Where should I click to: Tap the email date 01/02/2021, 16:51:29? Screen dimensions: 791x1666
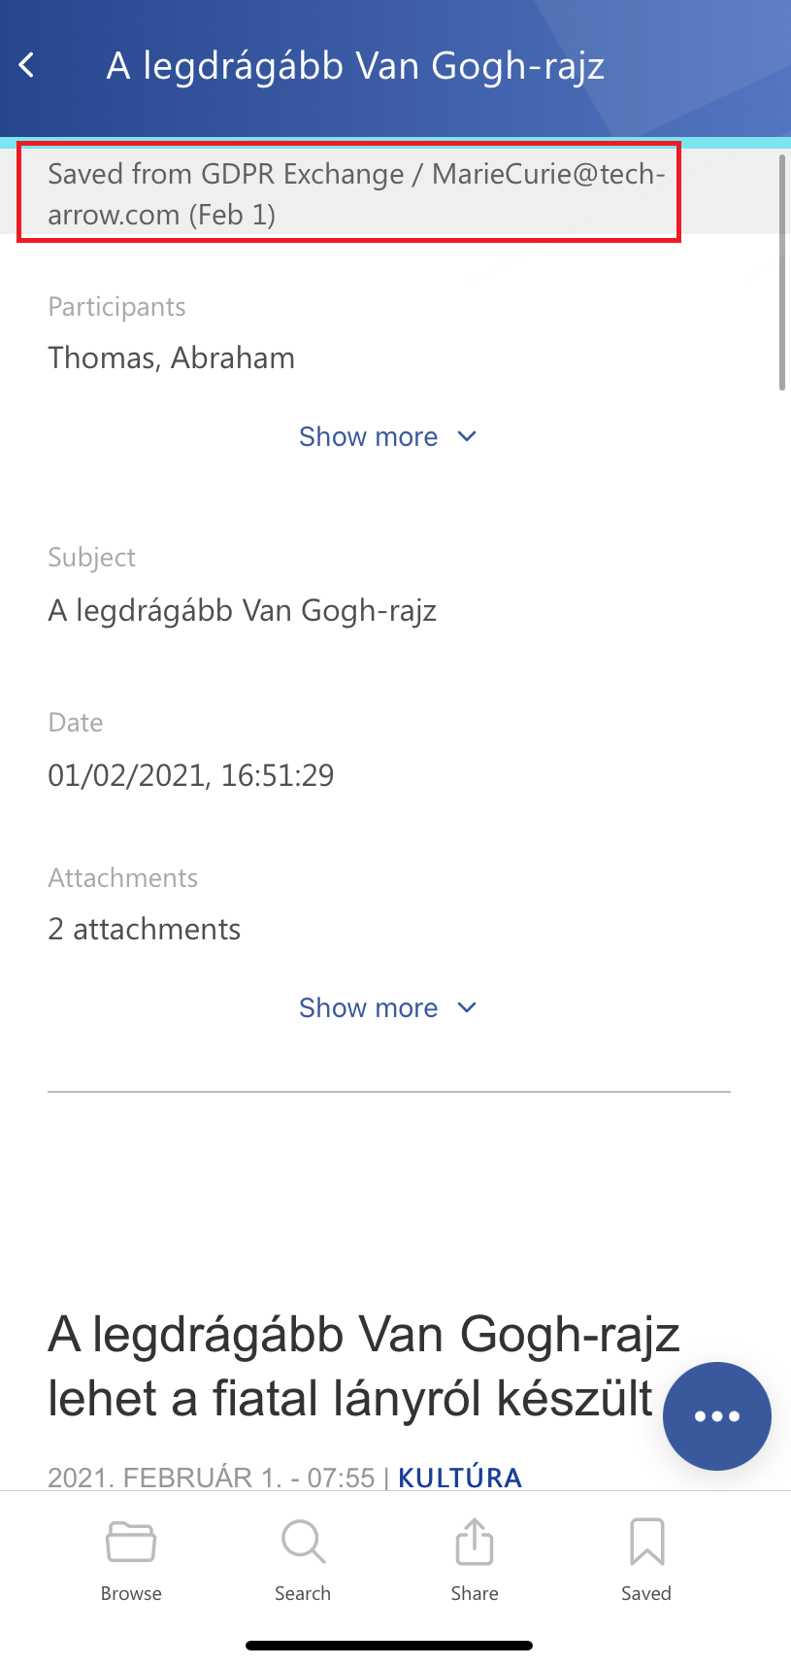tap(191, 775)
